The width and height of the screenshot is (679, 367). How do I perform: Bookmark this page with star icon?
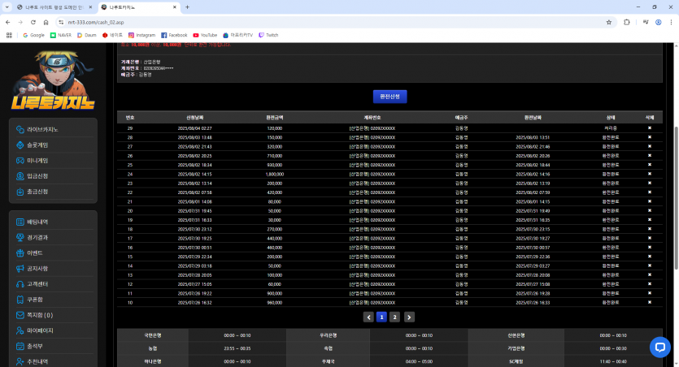[x=609, y=22]
